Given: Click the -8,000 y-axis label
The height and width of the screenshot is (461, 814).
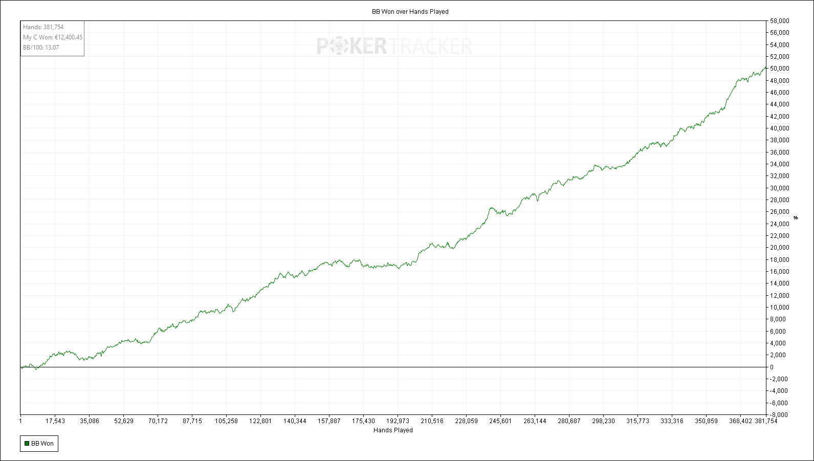Looking at the screenshot, I should pos(779,415).
